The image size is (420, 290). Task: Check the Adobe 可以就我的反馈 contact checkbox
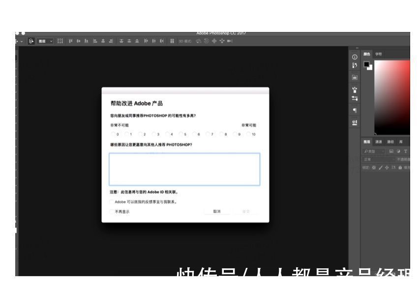tap(112, 202)
